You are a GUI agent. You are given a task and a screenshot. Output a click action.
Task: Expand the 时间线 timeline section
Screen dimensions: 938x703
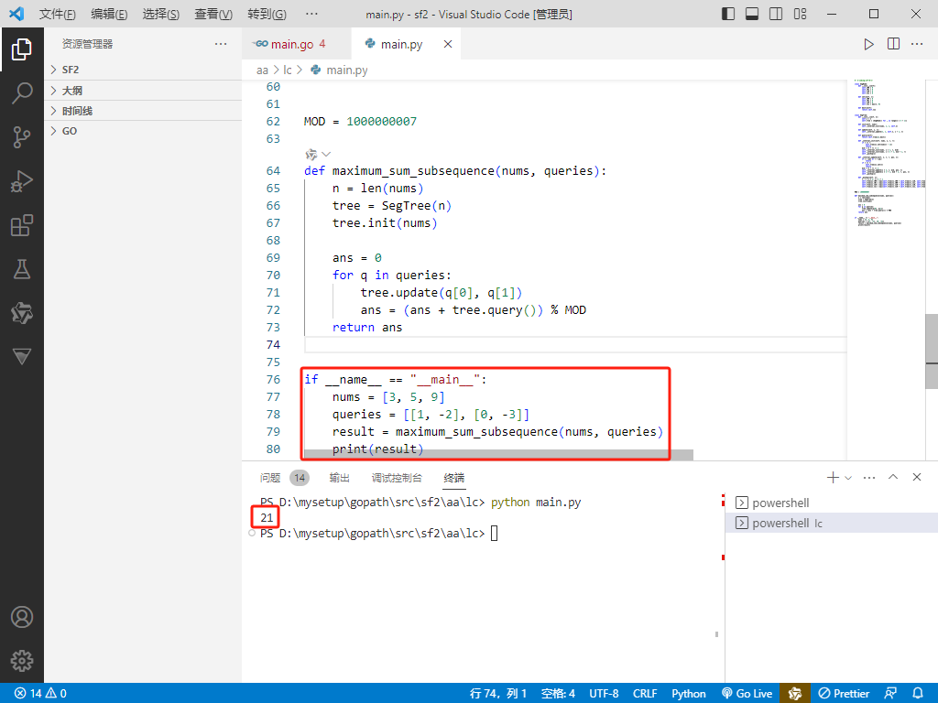143,111
